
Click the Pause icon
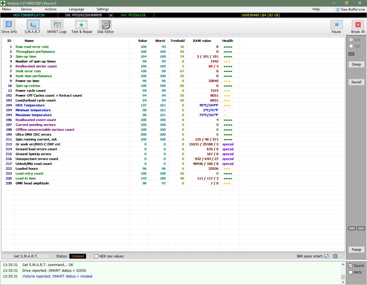point(336,25)
